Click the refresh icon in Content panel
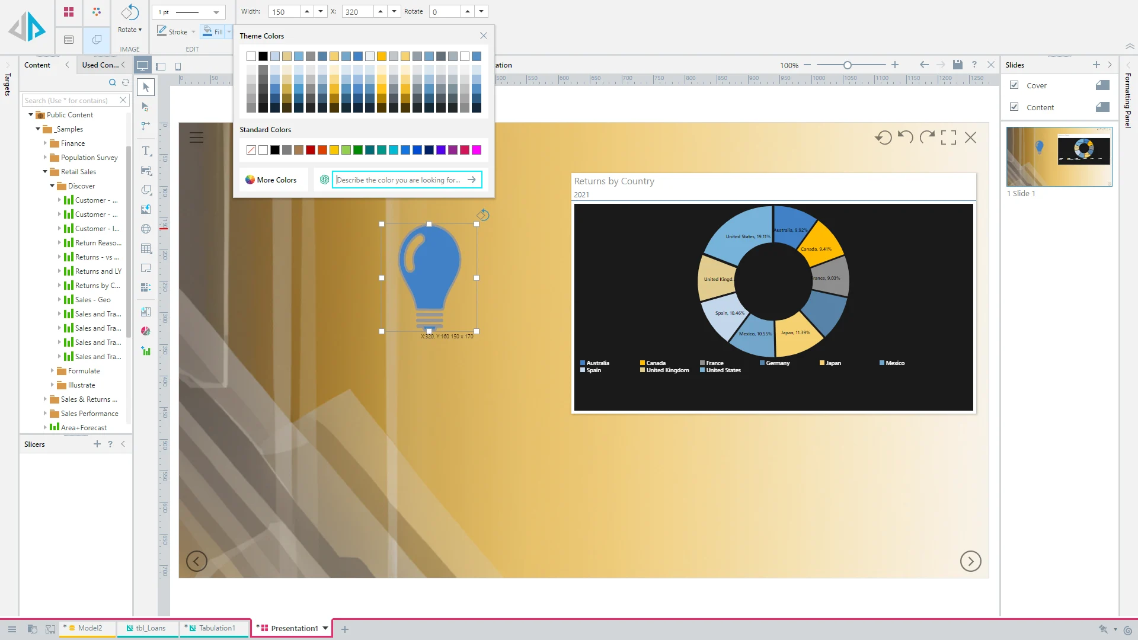This screenshot has width=1138, height=640. point(126,82)
